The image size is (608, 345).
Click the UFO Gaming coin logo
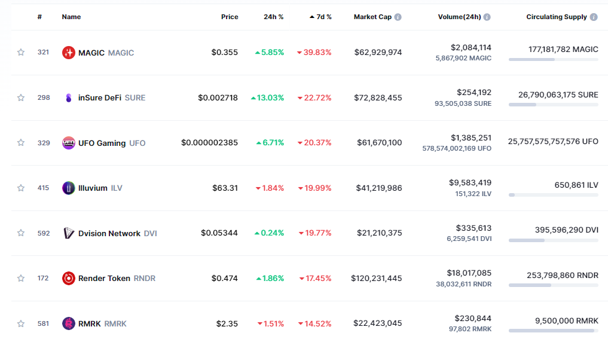pos(69,143)
